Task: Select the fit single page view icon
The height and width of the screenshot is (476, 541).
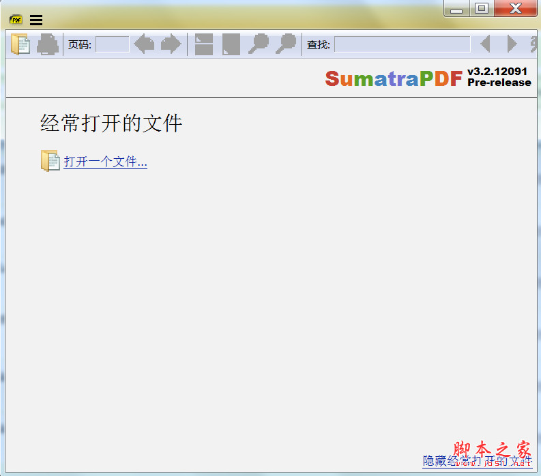Action: coord(231,44)
